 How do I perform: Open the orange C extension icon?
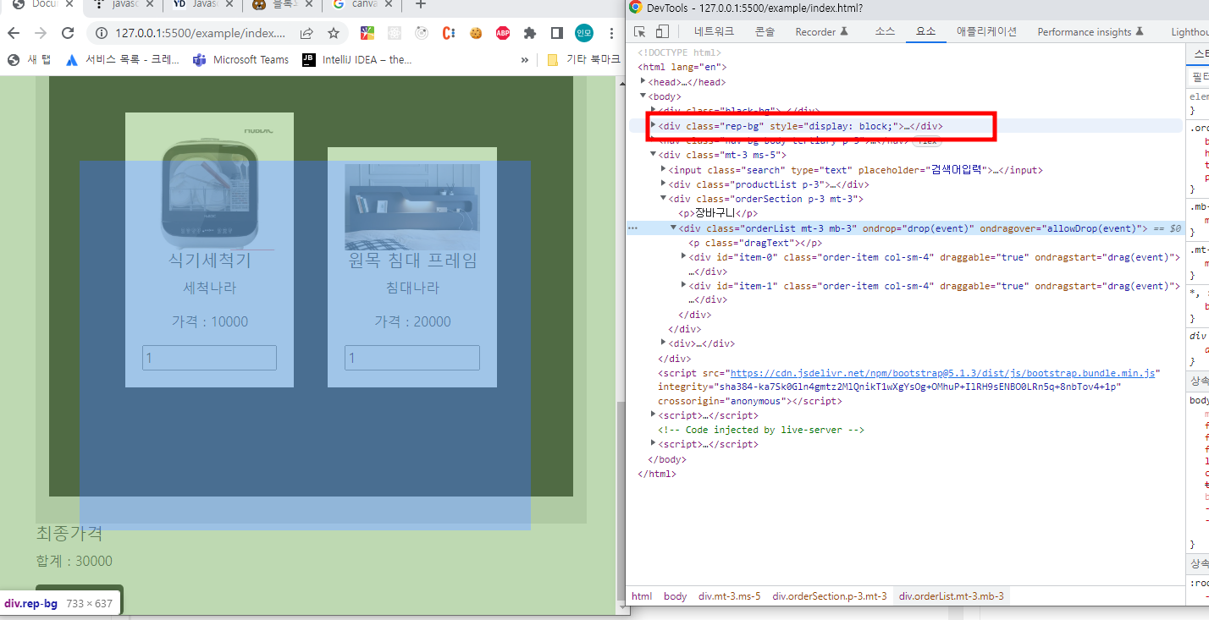[449, 34]
